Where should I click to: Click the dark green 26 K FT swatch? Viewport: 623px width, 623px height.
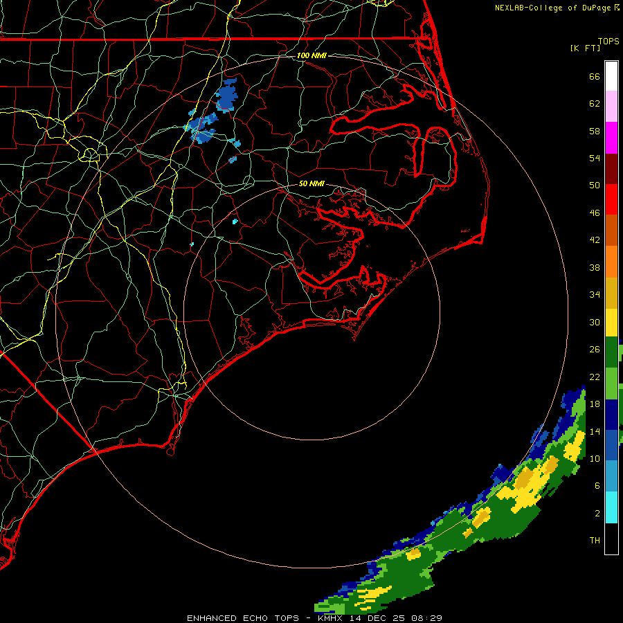[x=611, y=352]
